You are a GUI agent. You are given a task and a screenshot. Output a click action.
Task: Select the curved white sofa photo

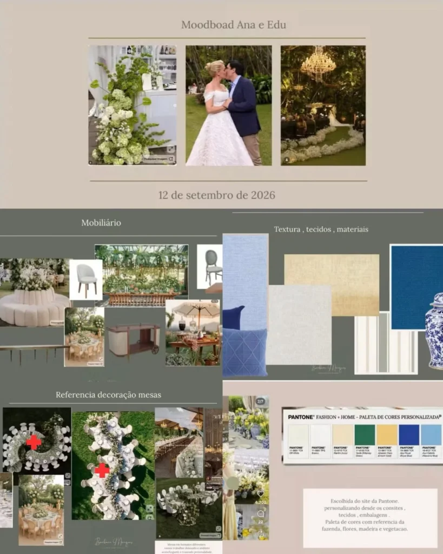tap(35, 293)
